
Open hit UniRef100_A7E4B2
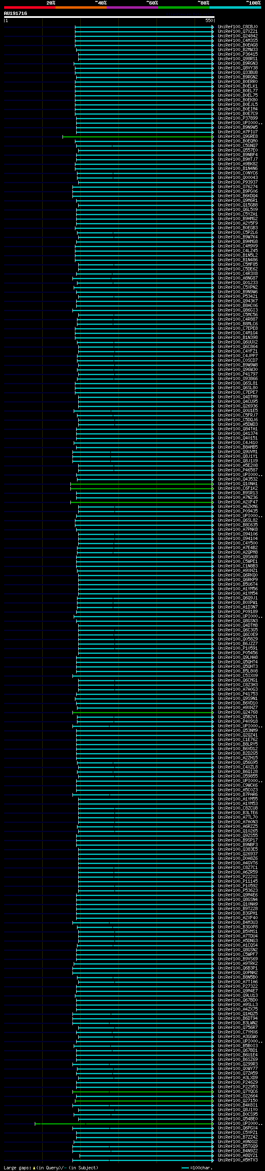(x=237, y=547)
